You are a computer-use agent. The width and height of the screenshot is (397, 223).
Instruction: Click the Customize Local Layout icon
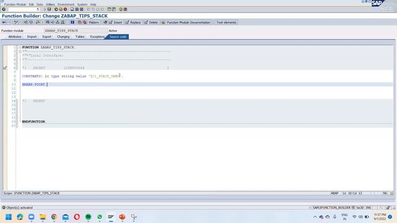point(125,9)
